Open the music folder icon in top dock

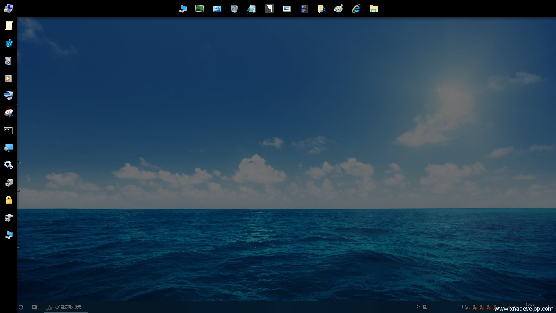[321, 9]
